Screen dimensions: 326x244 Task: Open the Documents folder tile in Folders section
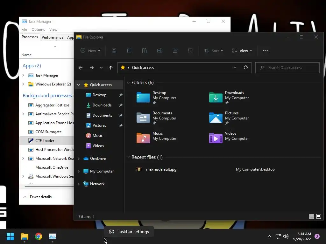click(156, 118)
